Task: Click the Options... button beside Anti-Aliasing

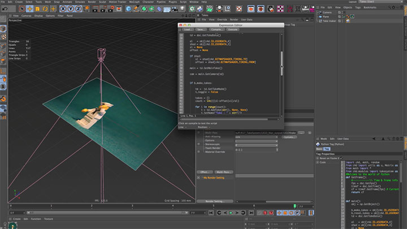Action: 289,137
